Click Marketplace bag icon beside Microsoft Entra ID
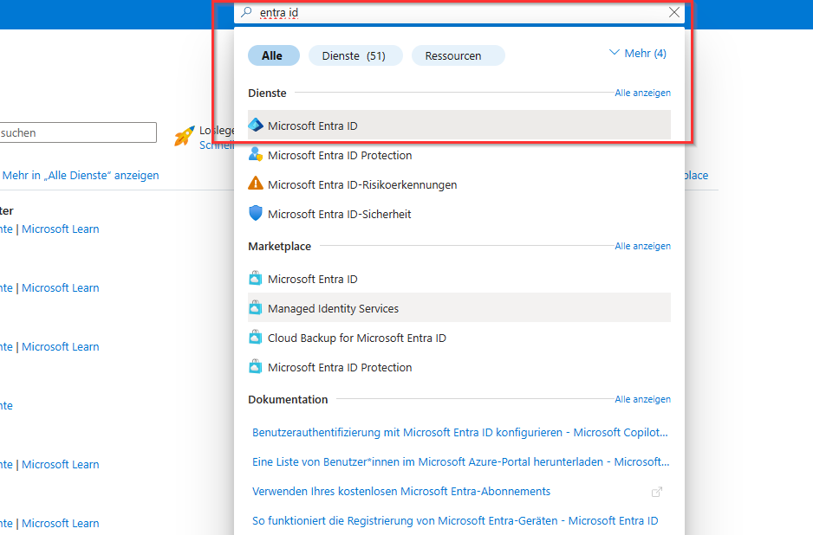Image resolution: width=813 pixels, height=535 pixels. click(256, 279)
